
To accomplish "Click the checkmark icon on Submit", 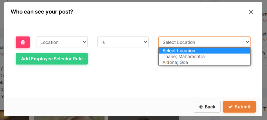I will click(230, 107).
